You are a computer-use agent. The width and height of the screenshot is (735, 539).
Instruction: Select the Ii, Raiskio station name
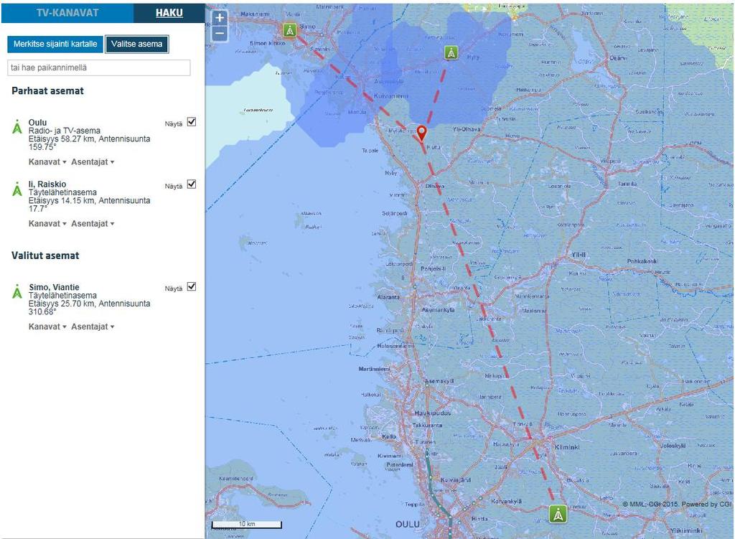(x=47, y=184)
